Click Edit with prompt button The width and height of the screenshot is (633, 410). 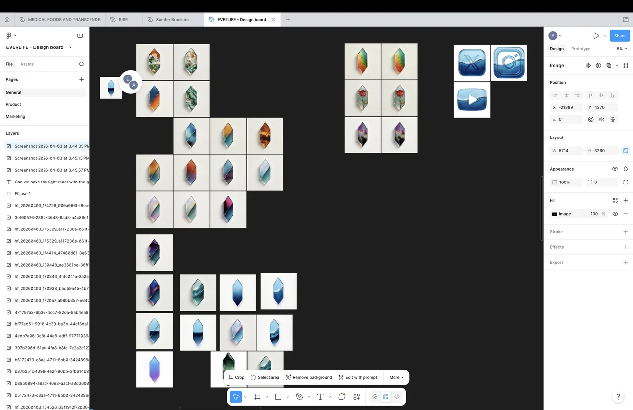coord(358,377)
